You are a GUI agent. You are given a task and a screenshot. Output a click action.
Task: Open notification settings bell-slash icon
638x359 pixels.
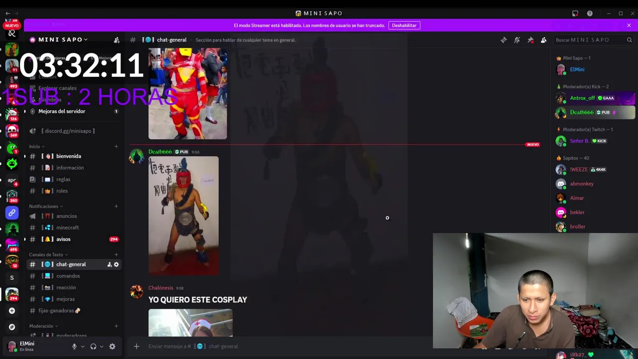(517, 40)
